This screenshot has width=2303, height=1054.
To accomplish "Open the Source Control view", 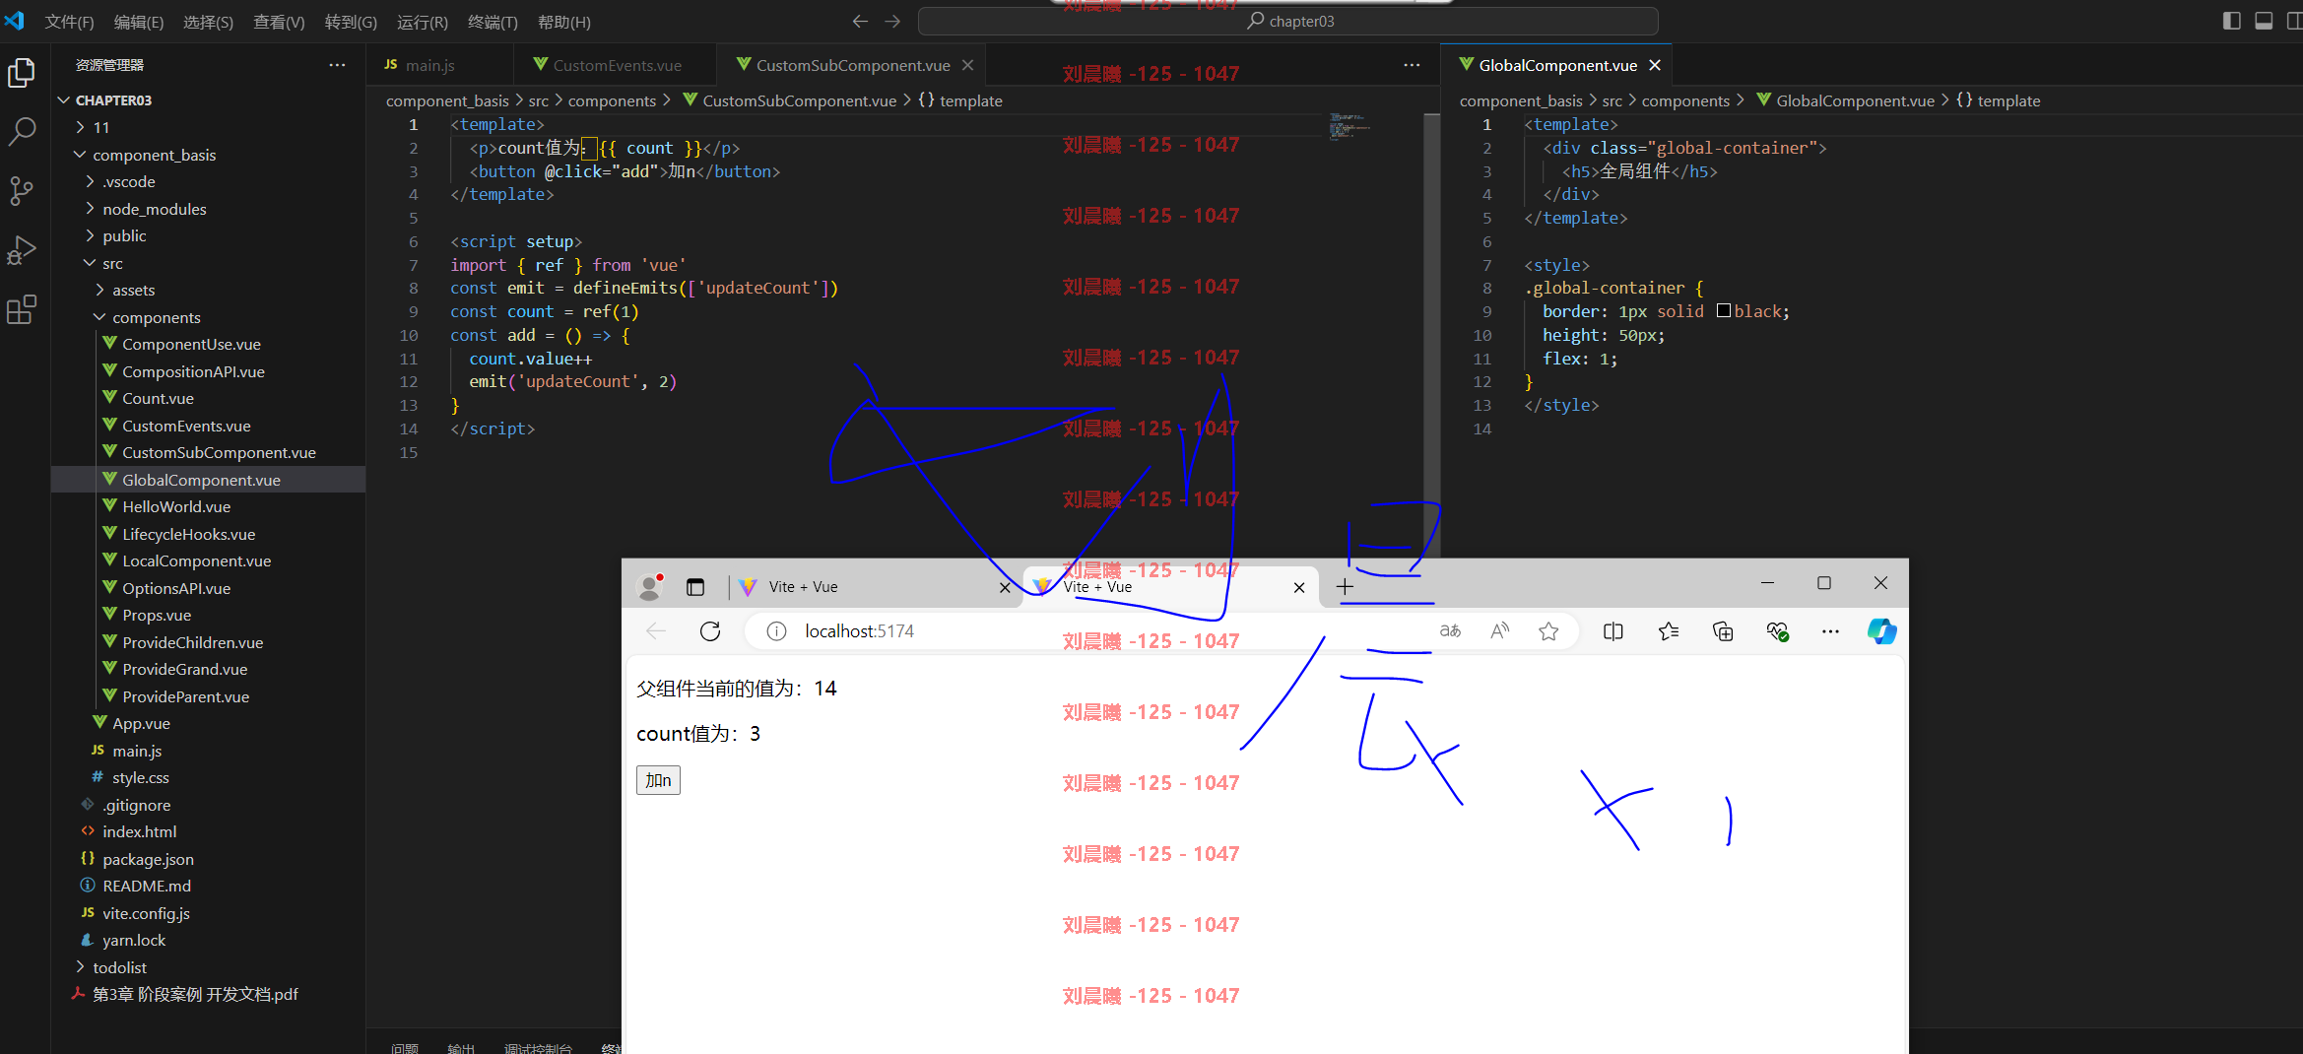I will [22, 191].
